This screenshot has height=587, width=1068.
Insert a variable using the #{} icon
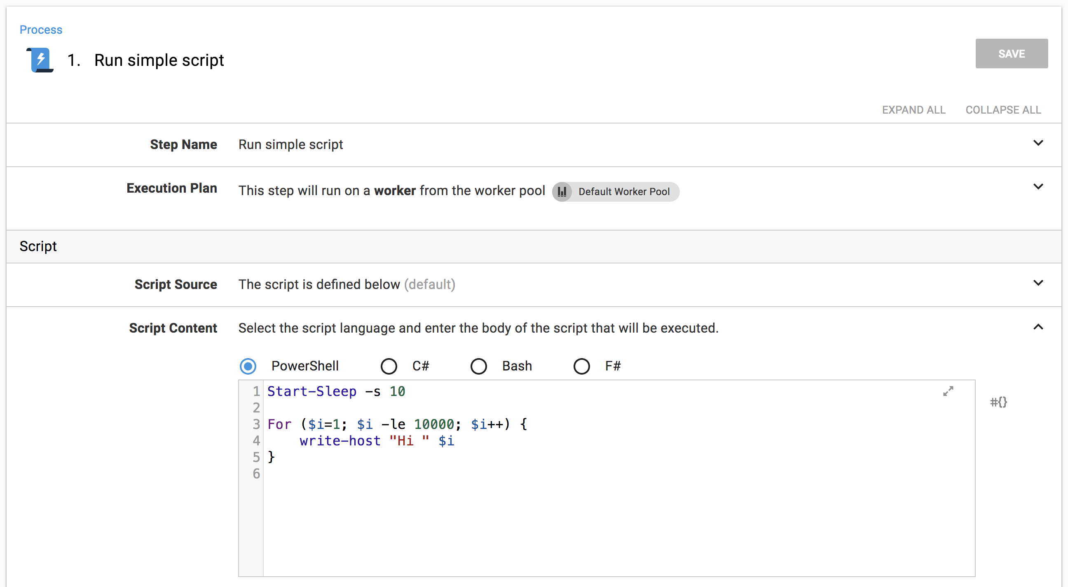pyautogui.click(x=999, y=402)
